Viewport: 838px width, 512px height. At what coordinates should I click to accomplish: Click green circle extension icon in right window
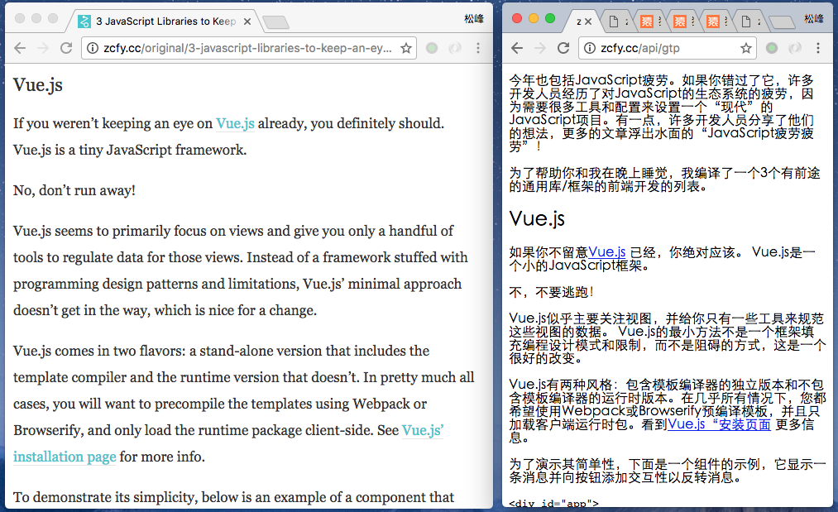point(772,48)
